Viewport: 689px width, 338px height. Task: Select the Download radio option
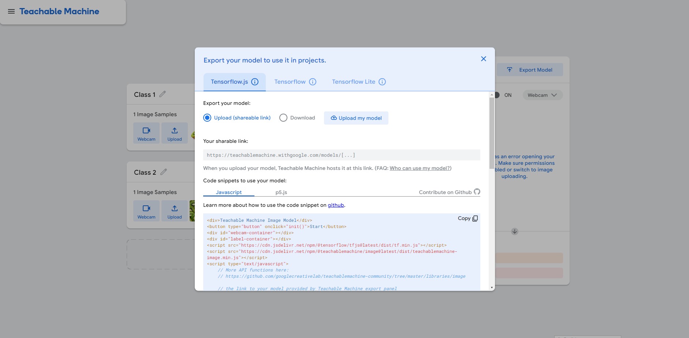[x=283, y=118]
